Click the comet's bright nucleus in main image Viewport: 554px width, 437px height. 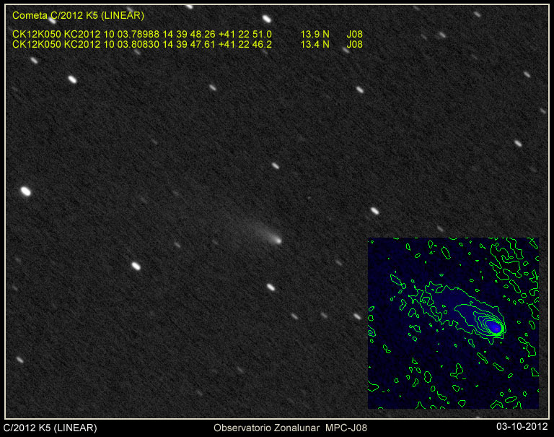pyautogui.click(x=275, y=239)
